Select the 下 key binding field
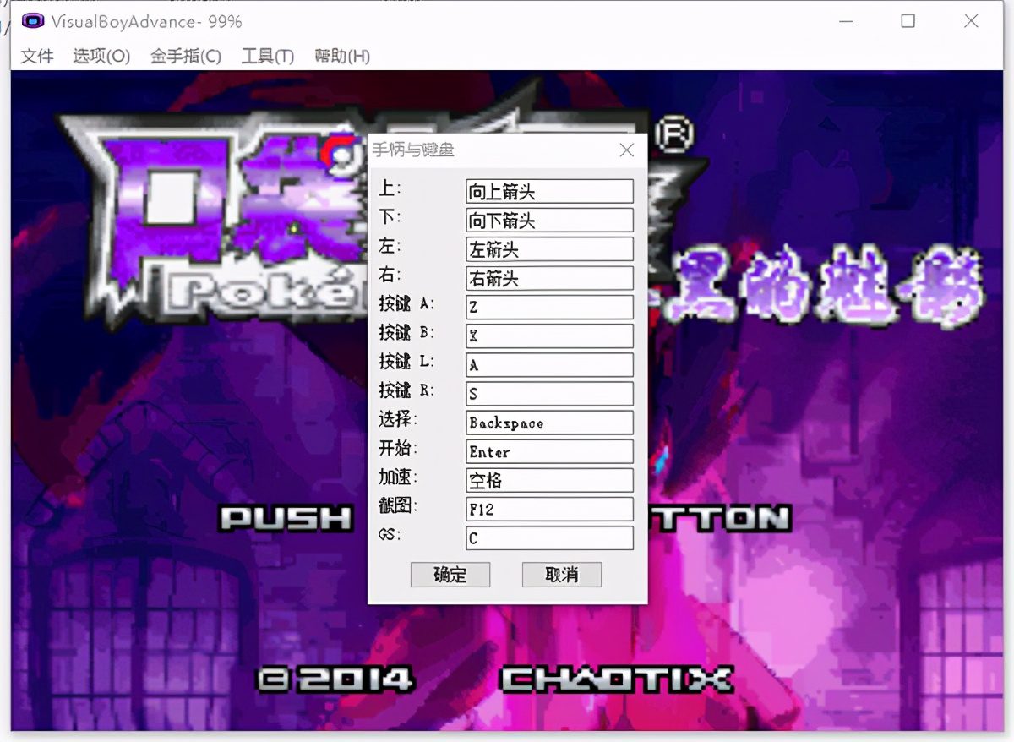Image resolution: width=1014 pixels, height=742 pixels. 549,220
